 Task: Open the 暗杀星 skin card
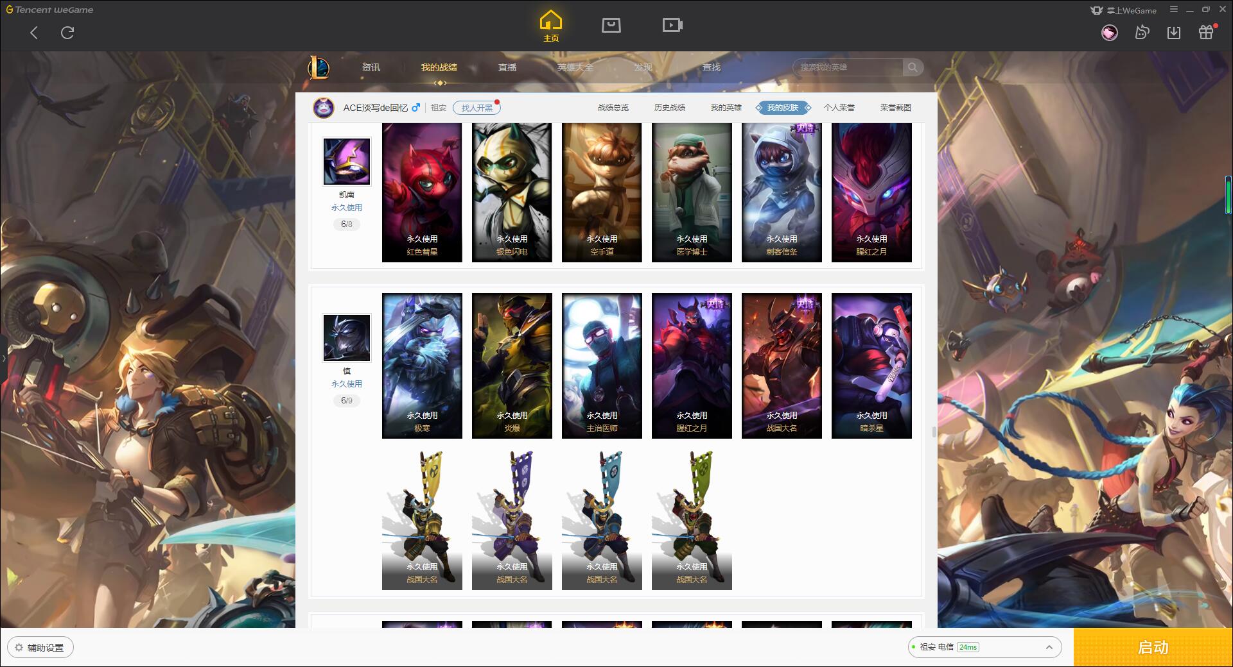871,366
